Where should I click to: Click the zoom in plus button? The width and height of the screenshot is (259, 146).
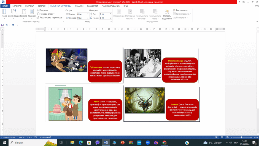251,137
